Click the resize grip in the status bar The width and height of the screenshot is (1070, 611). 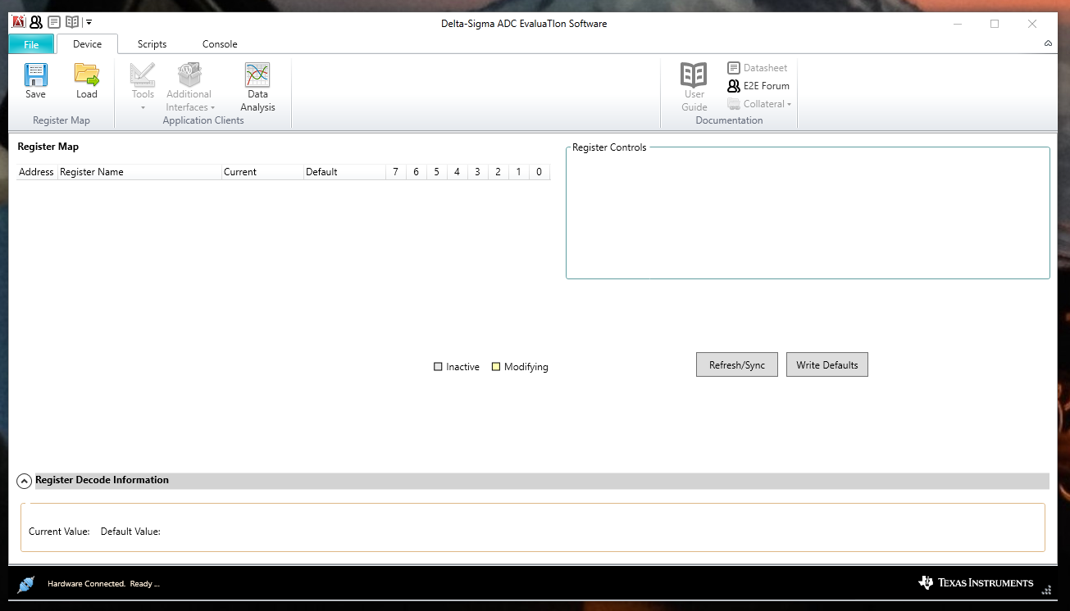(1046, 589)
